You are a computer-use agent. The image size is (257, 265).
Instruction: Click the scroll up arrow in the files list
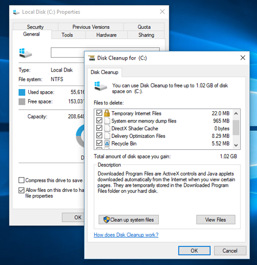(x=236, y=113)
